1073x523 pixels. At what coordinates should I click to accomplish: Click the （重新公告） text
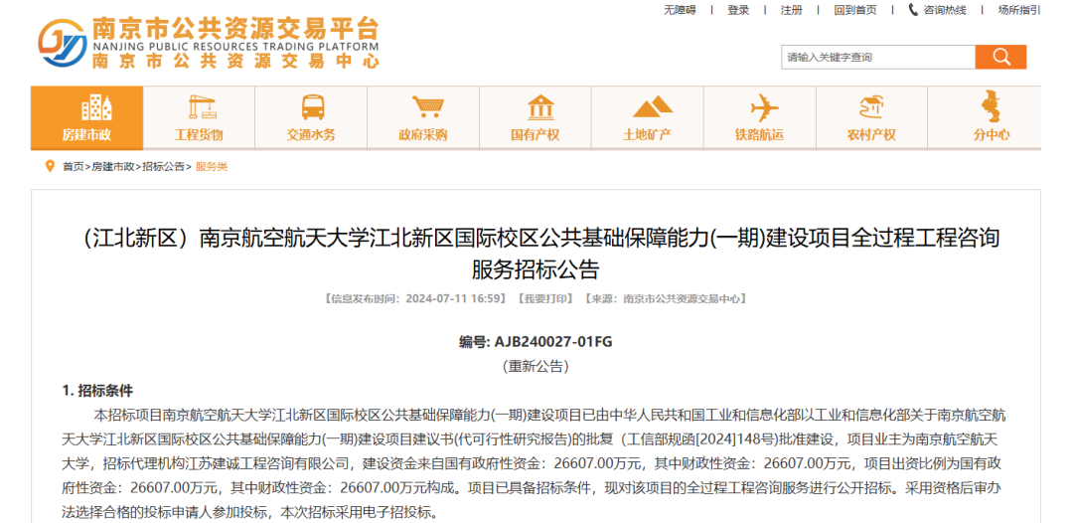tap(536, 366)
